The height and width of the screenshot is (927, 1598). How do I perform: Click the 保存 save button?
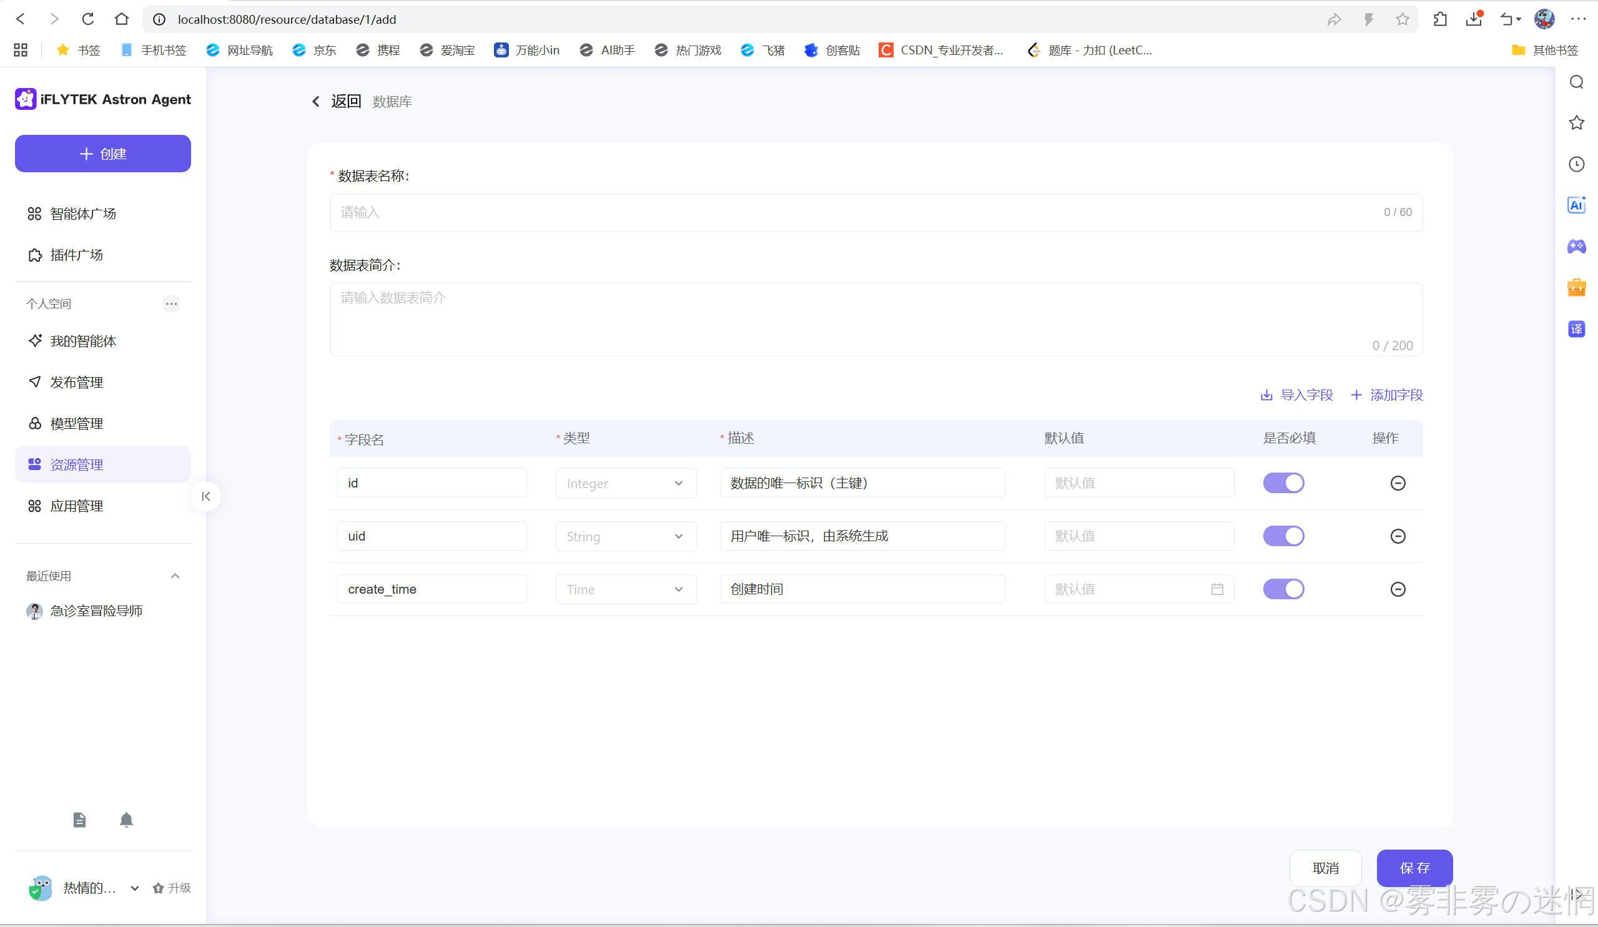(1414, 868)
